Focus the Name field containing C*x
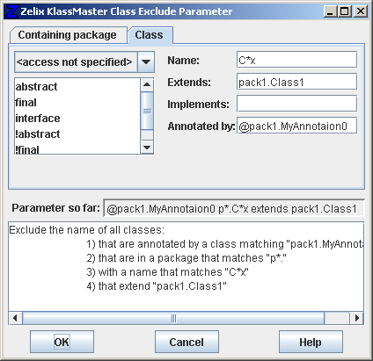Image resolution: width=373 pixels, height=361 pixels. point(296,60)
